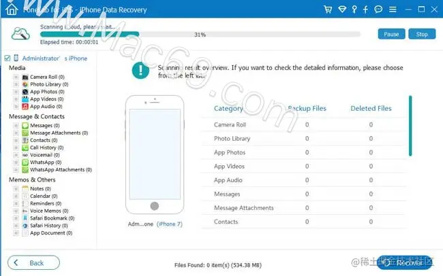Select Voicemail (0) in sidebar
The image size is (443, 276).
pos(45,155)
